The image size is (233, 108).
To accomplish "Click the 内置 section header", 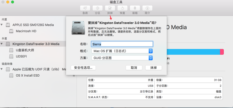I will [4, 19].
